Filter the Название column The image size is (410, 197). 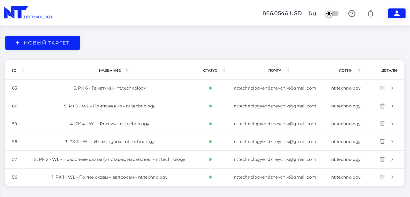127,70
